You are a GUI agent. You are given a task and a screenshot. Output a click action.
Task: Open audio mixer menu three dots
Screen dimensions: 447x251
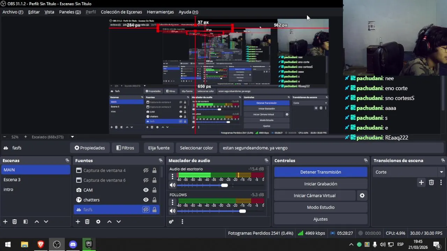coord(182,222)
